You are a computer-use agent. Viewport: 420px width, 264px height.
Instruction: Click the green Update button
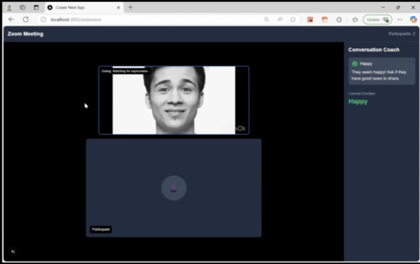coord(377,20)
